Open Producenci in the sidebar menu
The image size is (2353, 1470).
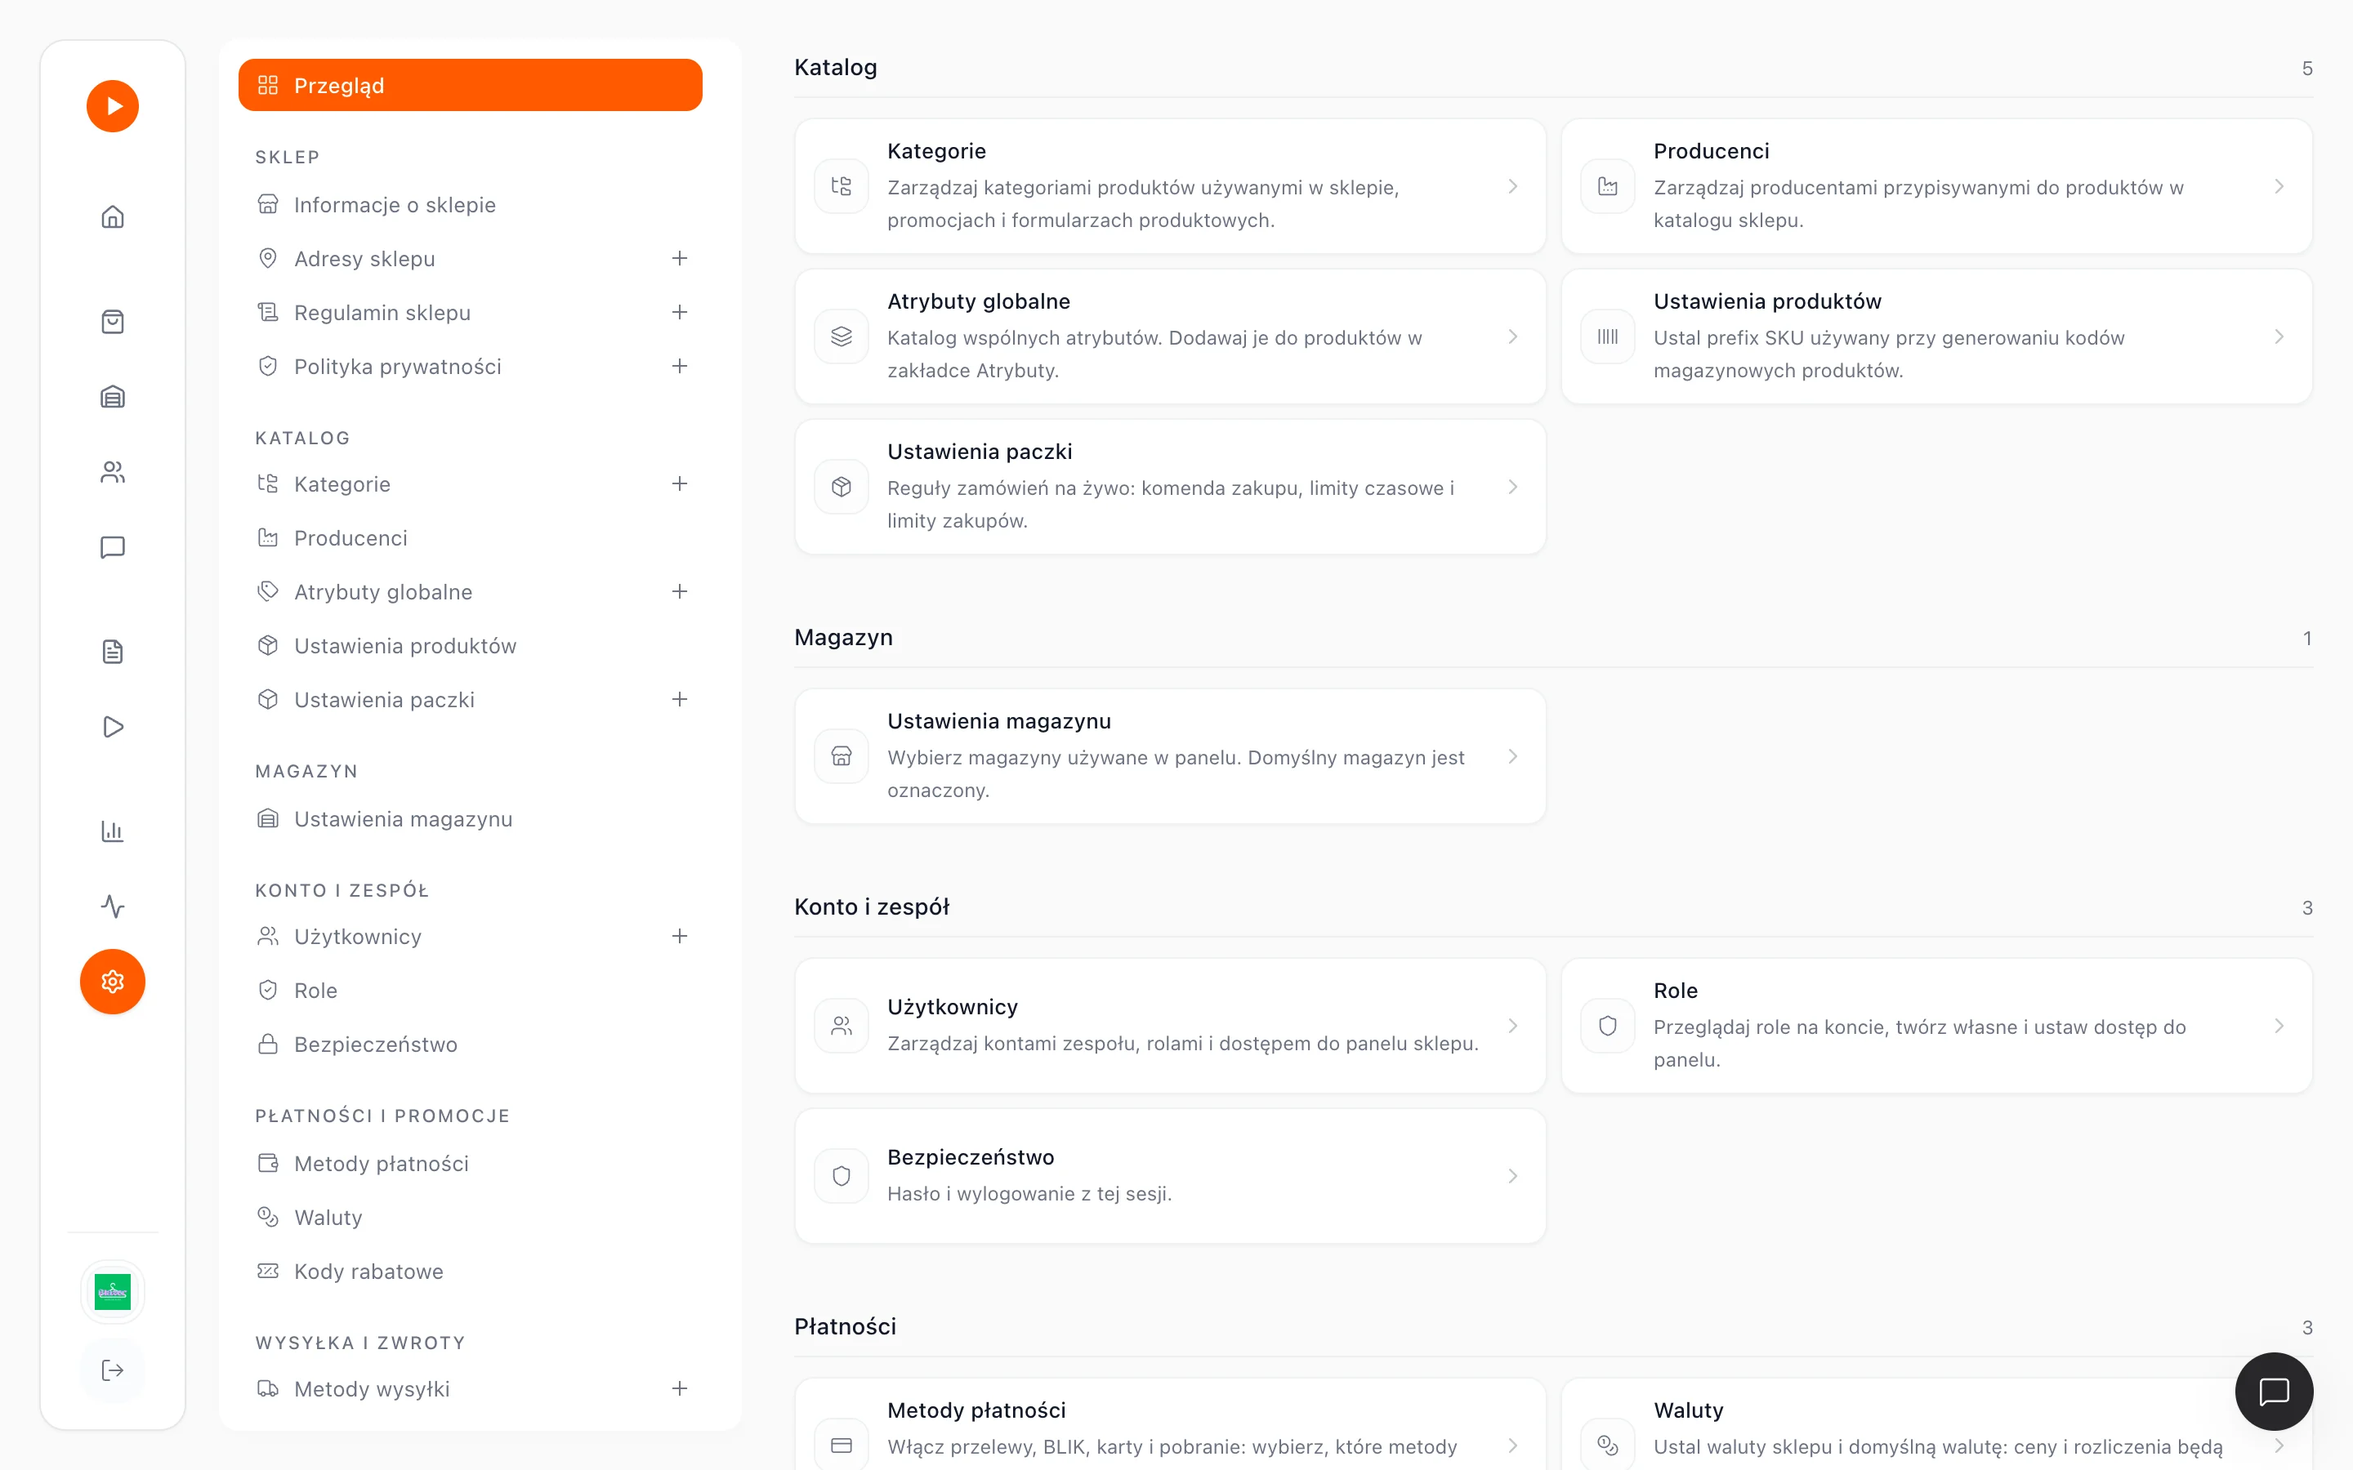click(x=471, y=539)
